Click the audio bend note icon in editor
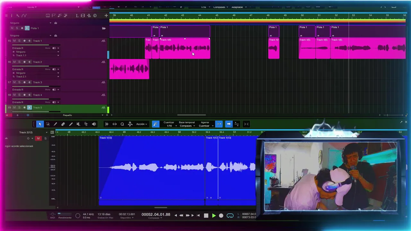This screenshot has width=411, height=231. tap(155, 124)
